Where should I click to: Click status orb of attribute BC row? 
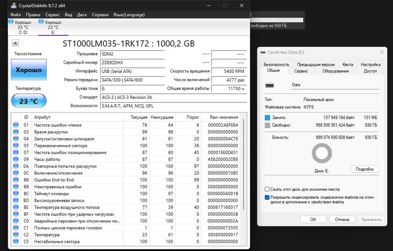click(x=16, y=194)
